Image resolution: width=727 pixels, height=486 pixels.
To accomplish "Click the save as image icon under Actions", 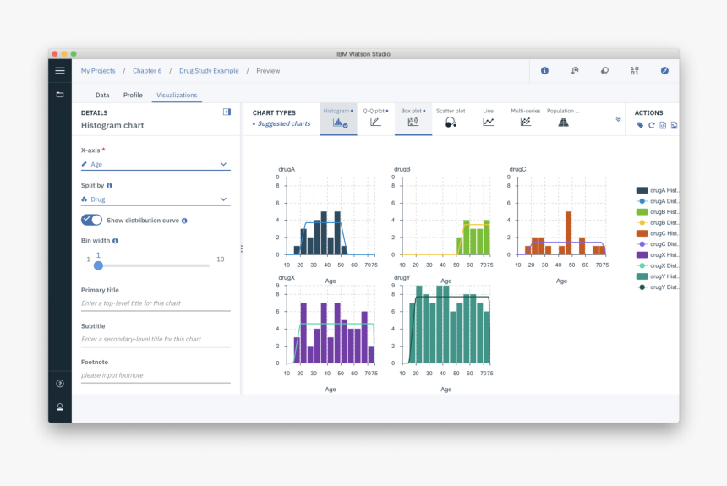I will 674,125.
